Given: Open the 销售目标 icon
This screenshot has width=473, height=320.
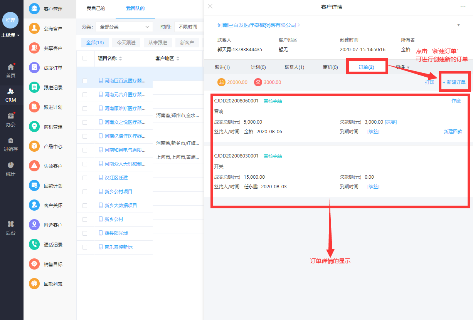Looking at the screenshot, I should [x=34, y=264].
